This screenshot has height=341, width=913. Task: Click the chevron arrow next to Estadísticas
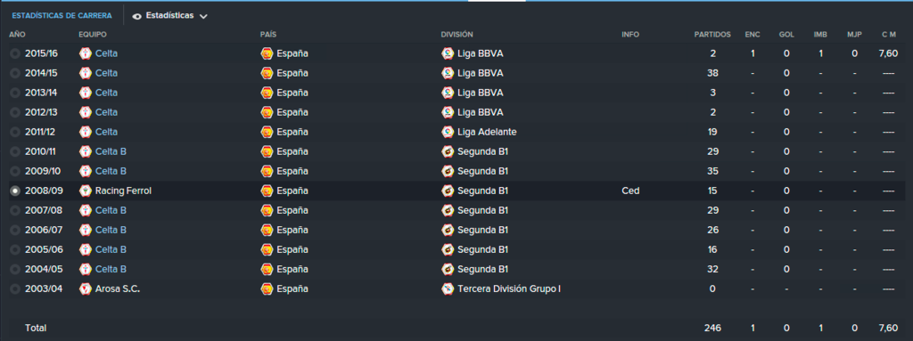203,16
